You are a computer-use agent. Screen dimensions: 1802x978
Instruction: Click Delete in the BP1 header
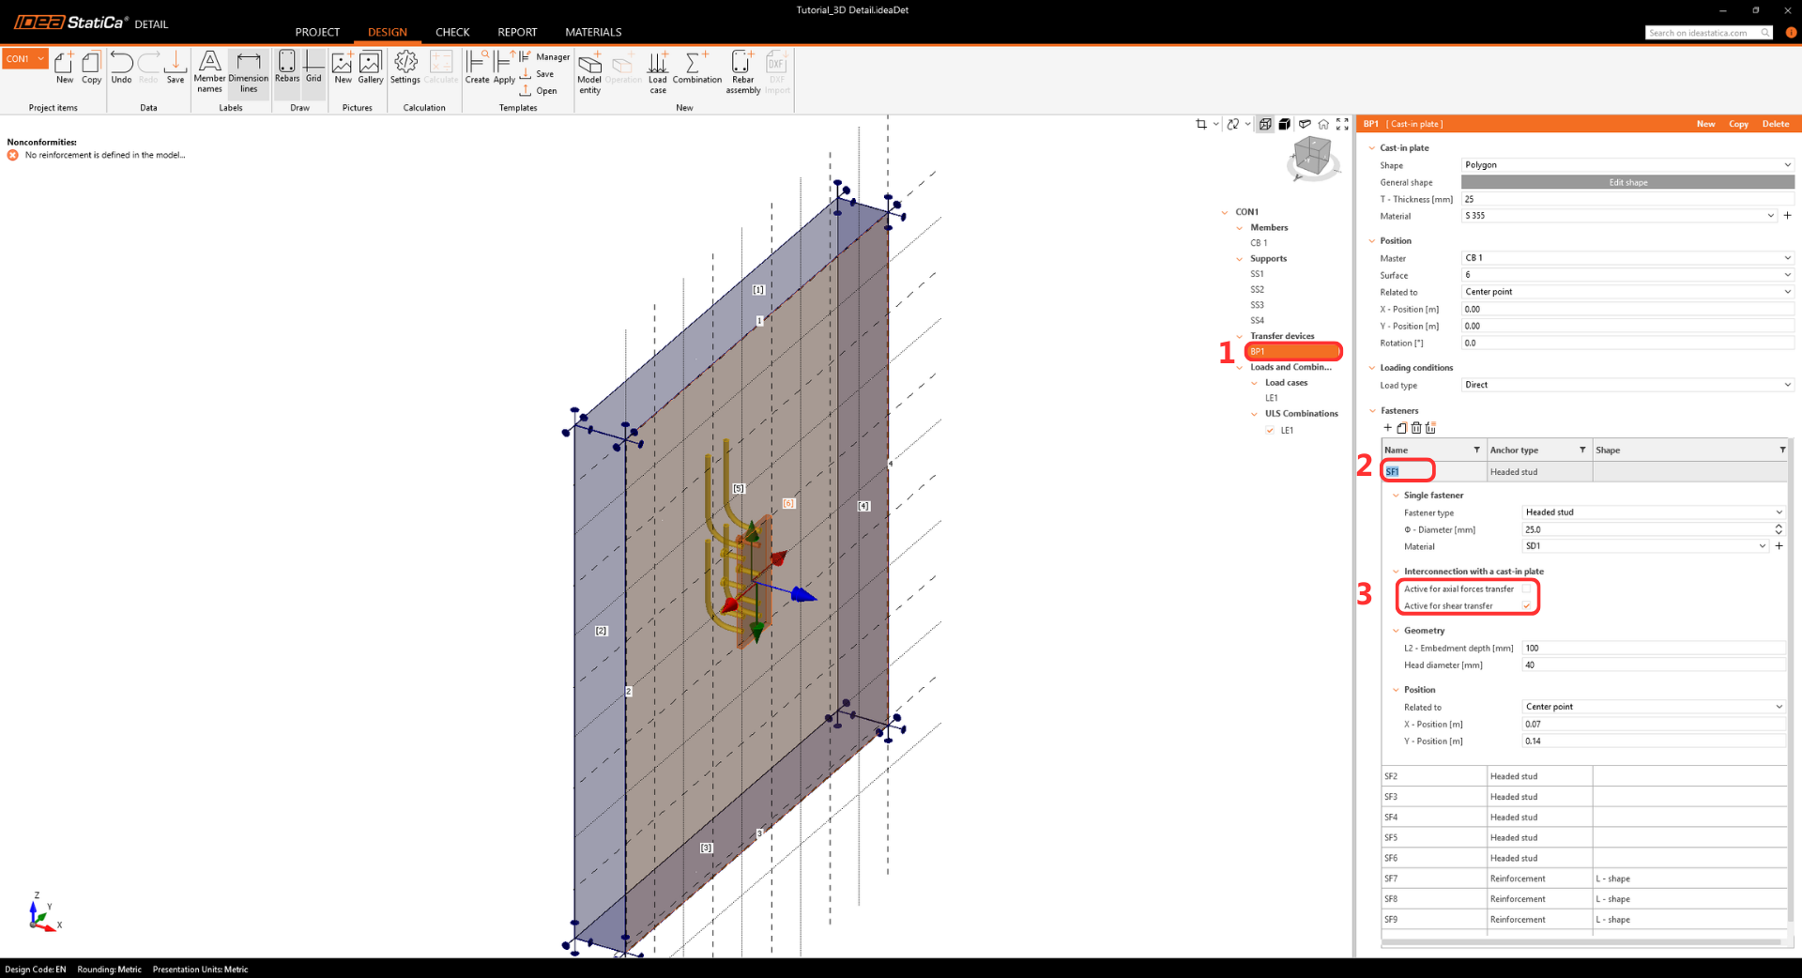coord(1775,124)
